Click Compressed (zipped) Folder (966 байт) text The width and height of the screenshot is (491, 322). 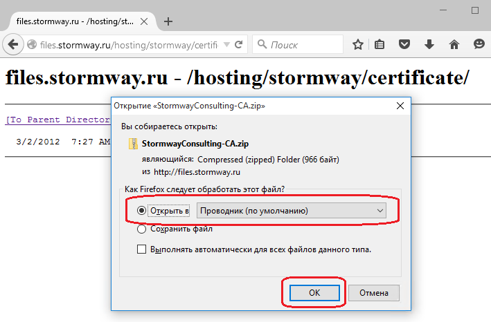pos(269,160)
